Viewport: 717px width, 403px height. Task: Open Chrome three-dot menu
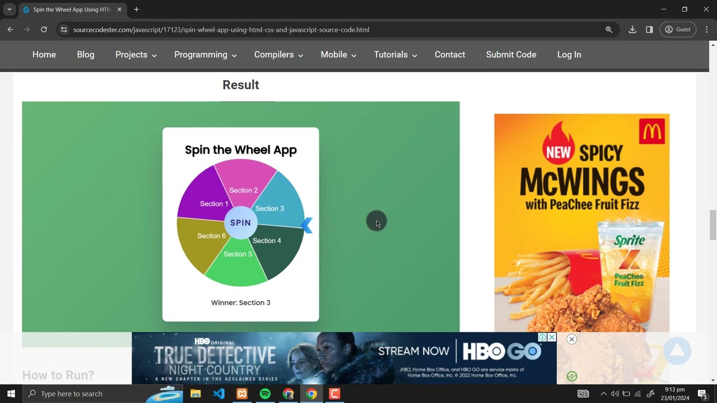click(707, 30)
